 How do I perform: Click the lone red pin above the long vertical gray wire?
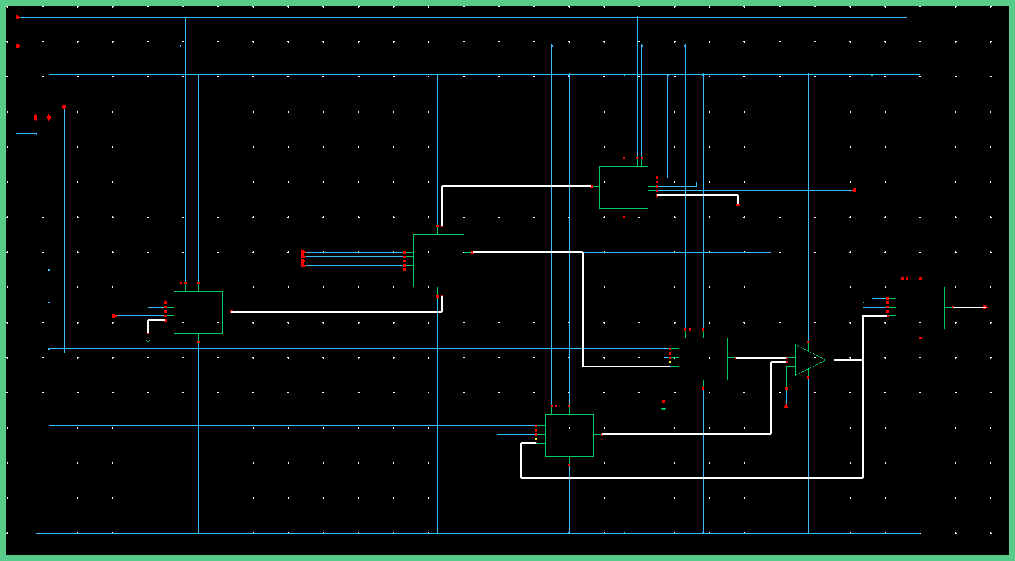[64, 107]
